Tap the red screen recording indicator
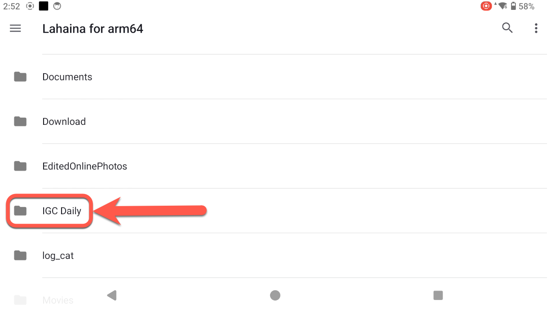Image resolution: width=551 pixels, height=309 pixels. point(486,6)
